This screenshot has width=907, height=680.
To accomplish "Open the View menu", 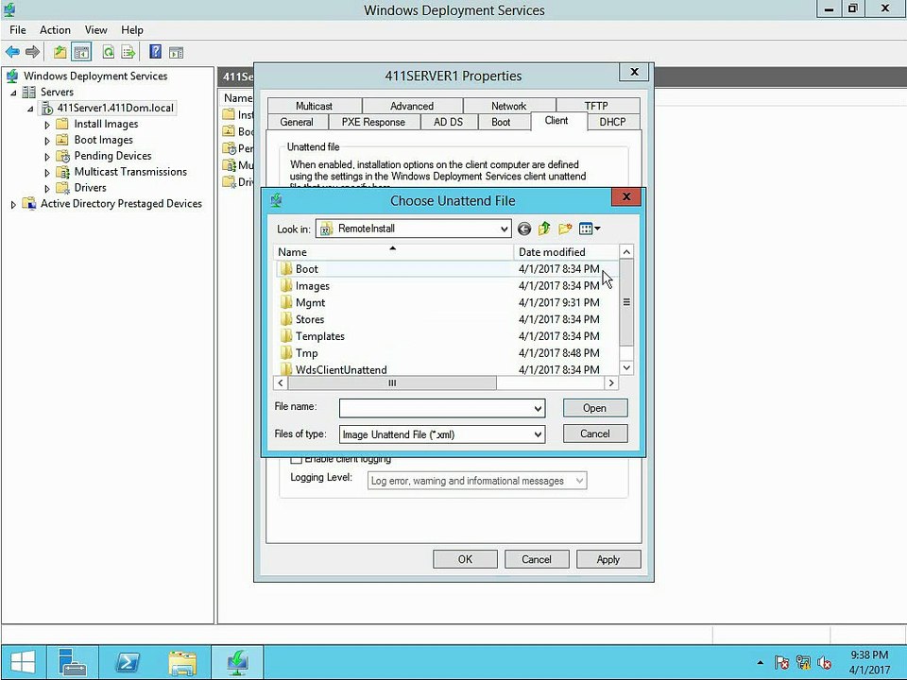I will tap(96, 30).
